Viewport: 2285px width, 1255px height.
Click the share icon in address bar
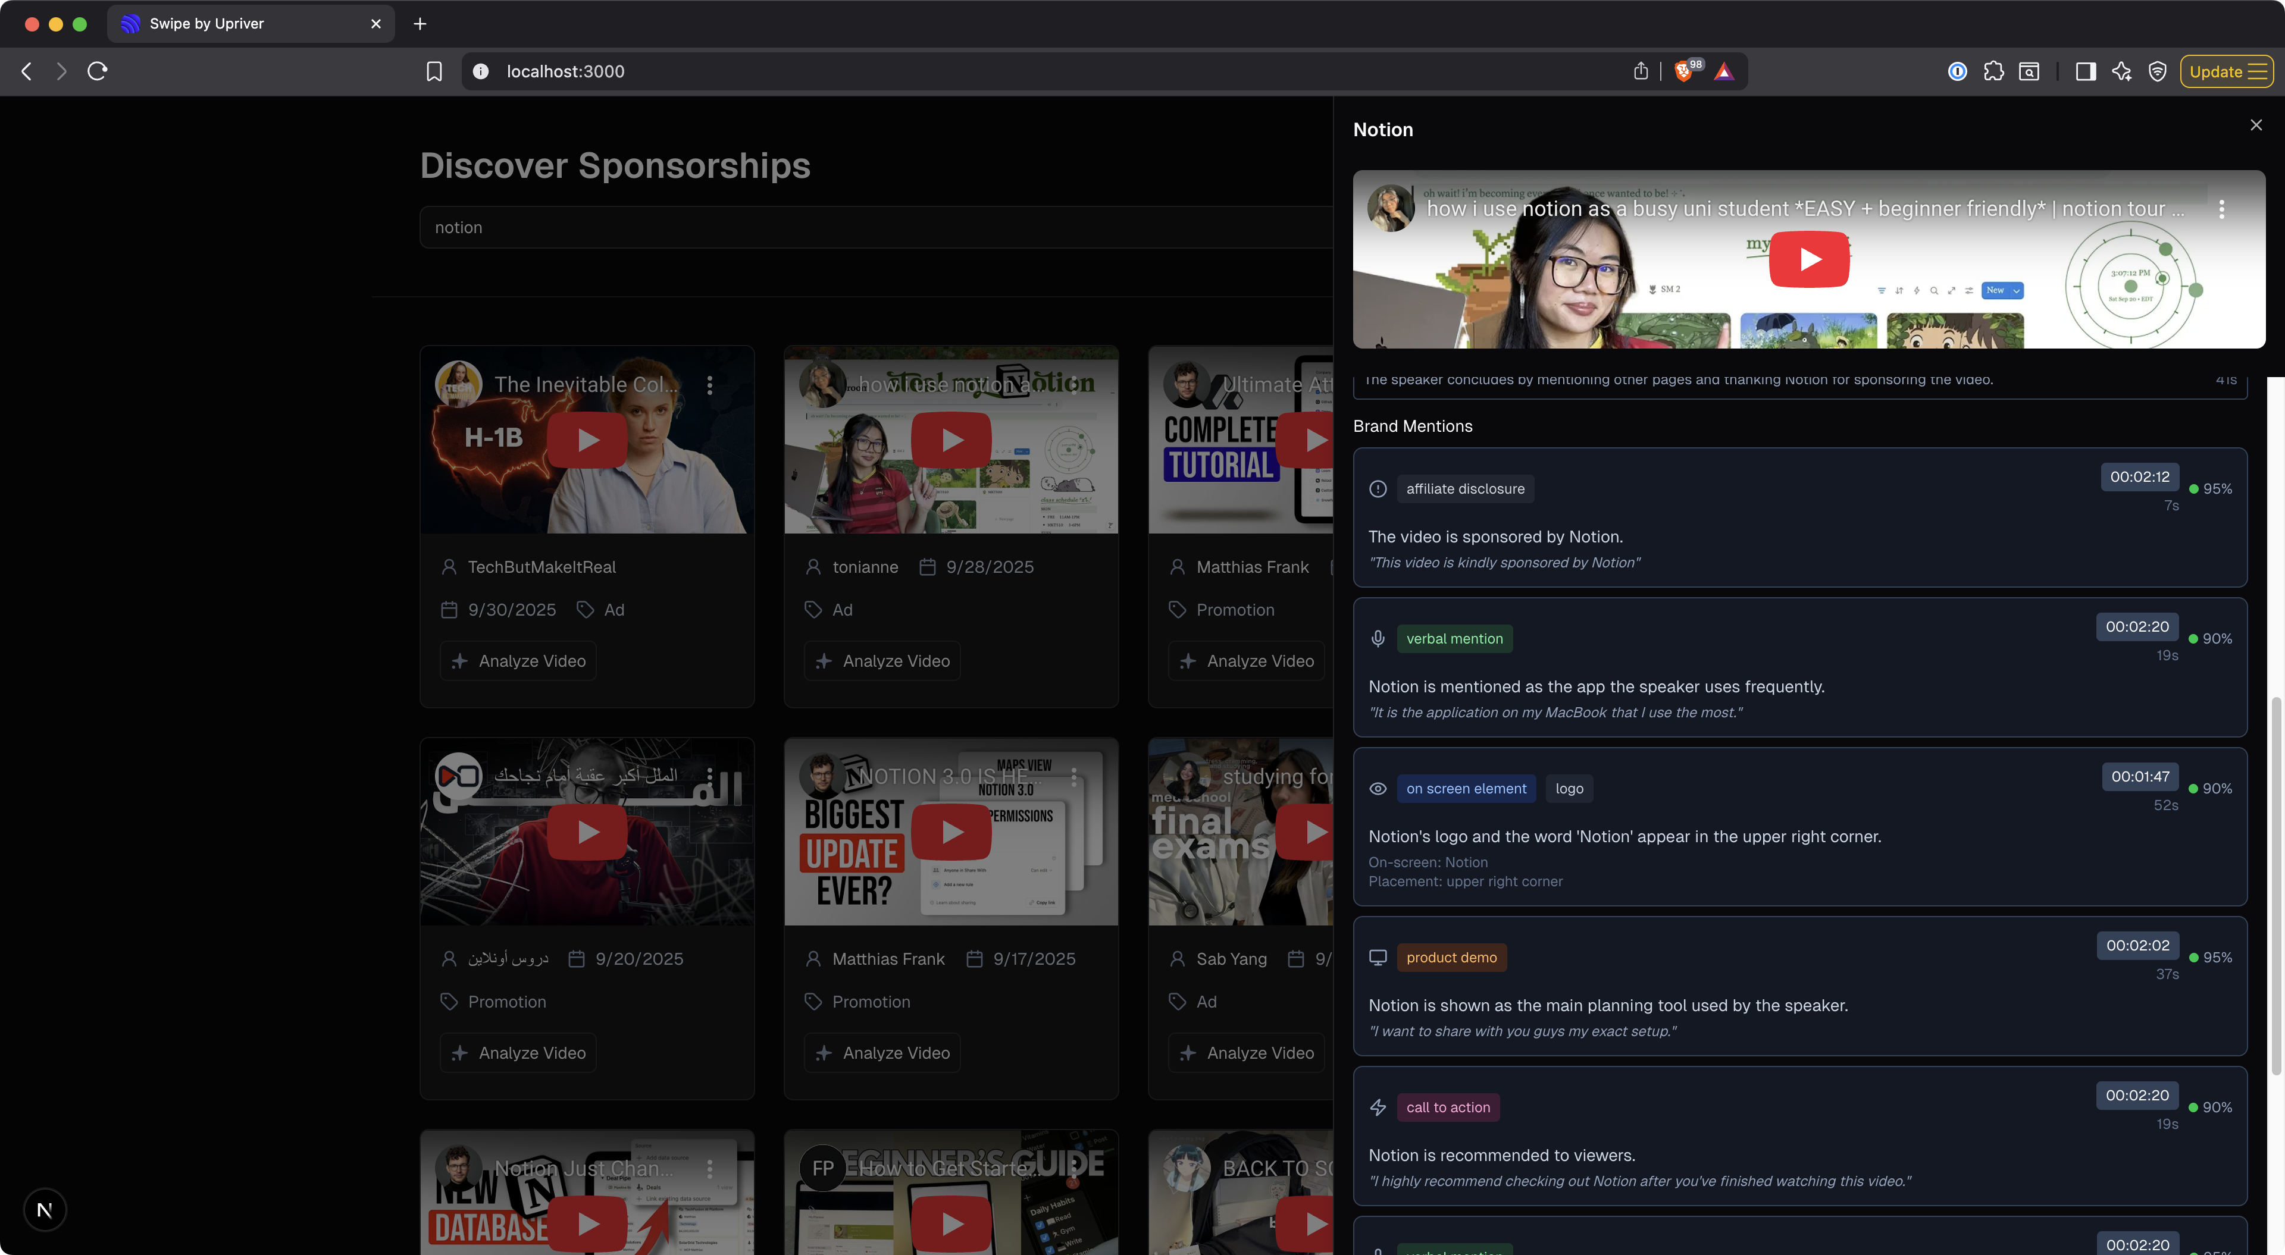(1640, 72)
